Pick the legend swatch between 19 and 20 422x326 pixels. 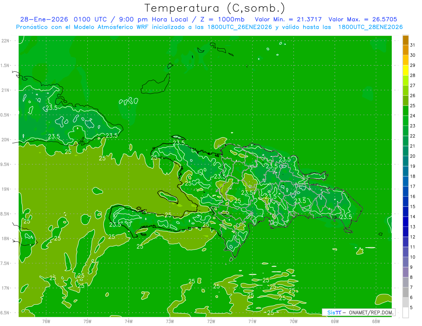tap(405, 161)
